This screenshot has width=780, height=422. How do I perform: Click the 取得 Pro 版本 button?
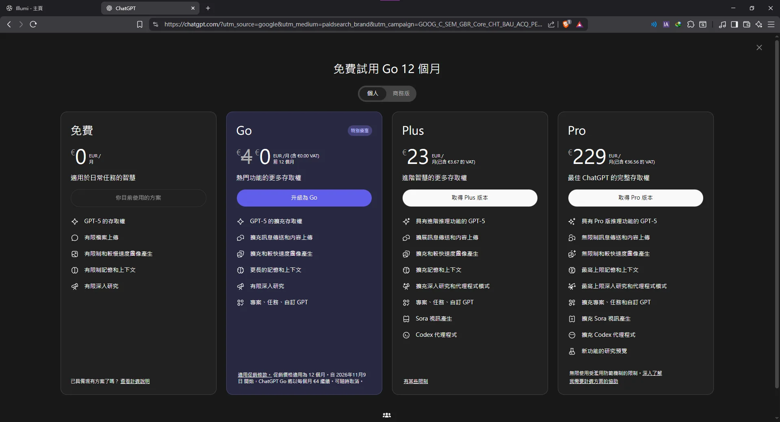click(x=635, y=198)
